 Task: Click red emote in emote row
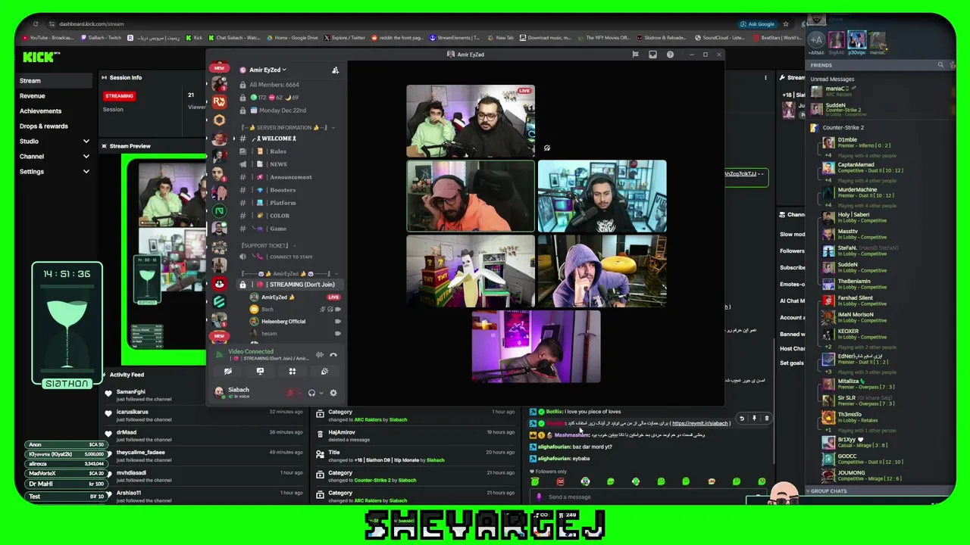coord(560,481)
